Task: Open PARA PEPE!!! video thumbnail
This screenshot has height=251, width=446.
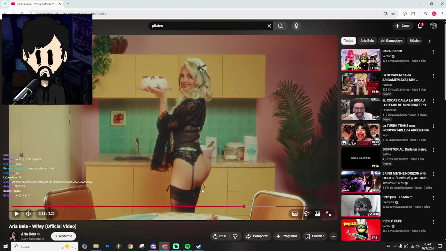Action: (x=361, y=60)
